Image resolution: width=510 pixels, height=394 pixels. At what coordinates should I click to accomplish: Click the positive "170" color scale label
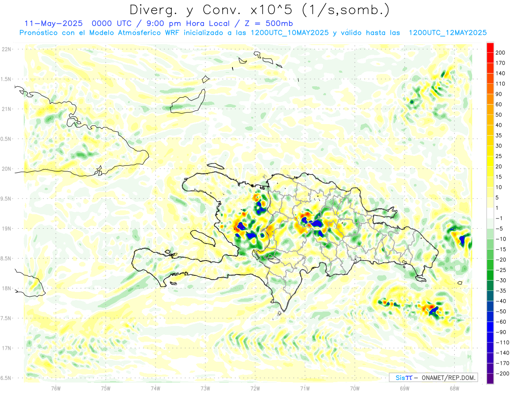click(x=501, y=63)
